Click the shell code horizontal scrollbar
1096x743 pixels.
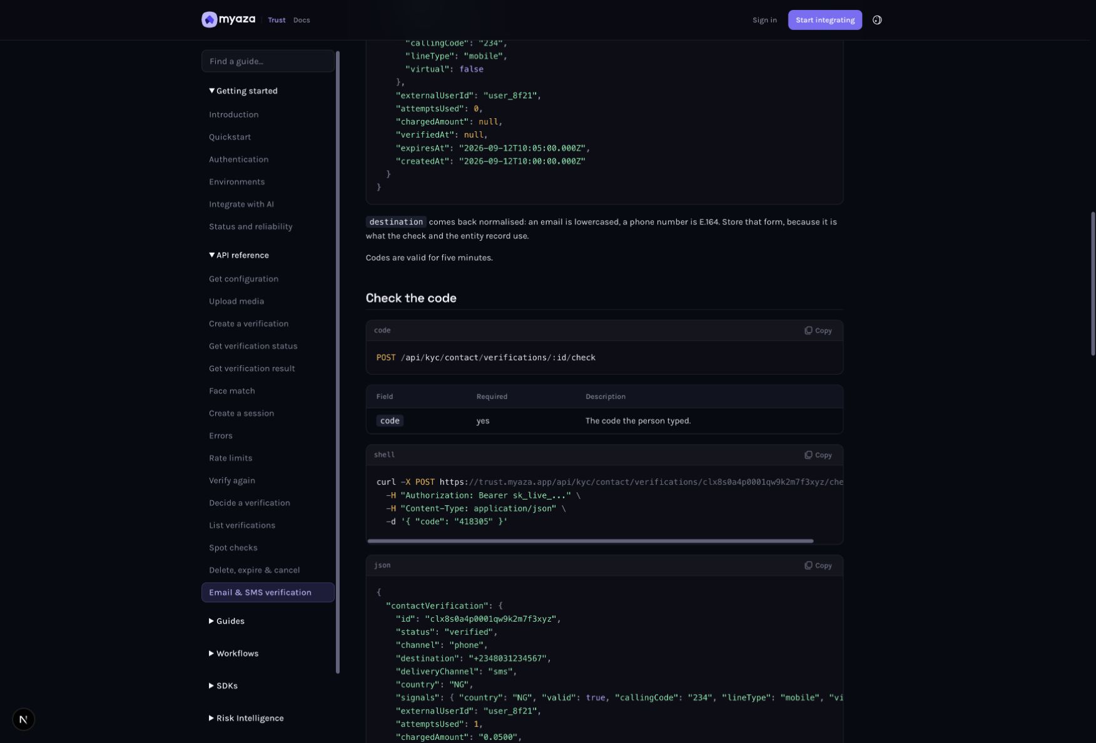point(591,541)
